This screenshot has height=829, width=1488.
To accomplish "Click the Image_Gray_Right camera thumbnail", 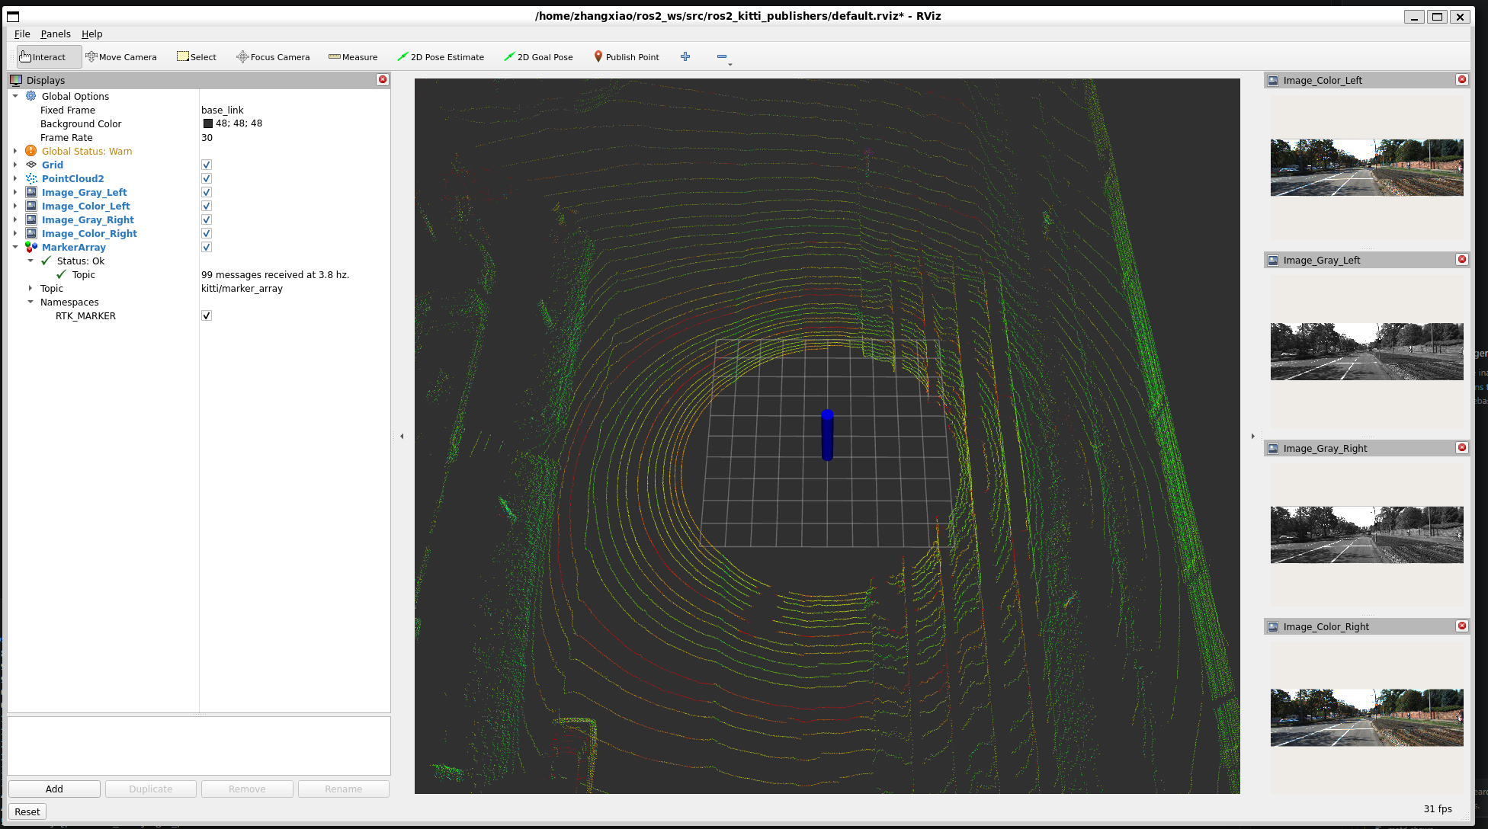I will 1366,535.
